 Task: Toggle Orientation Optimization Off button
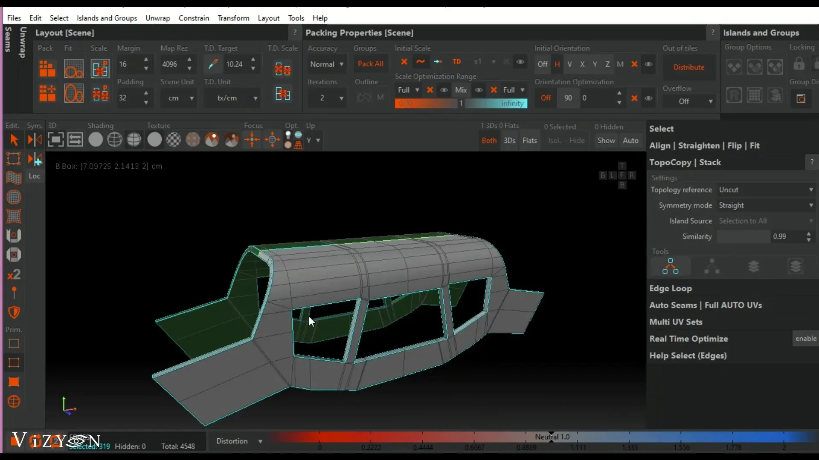546,98
